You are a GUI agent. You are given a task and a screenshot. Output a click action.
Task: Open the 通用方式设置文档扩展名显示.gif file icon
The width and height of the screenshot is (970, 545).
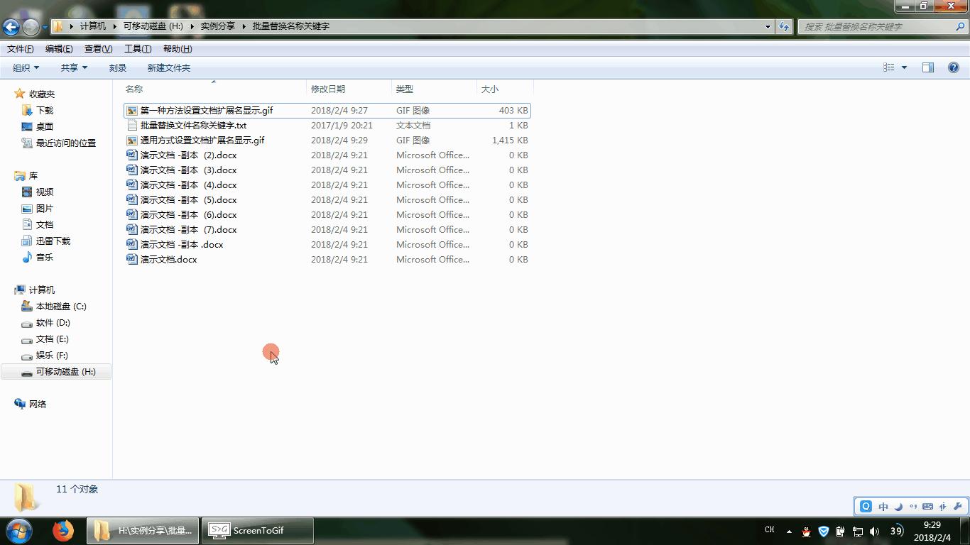131,141
